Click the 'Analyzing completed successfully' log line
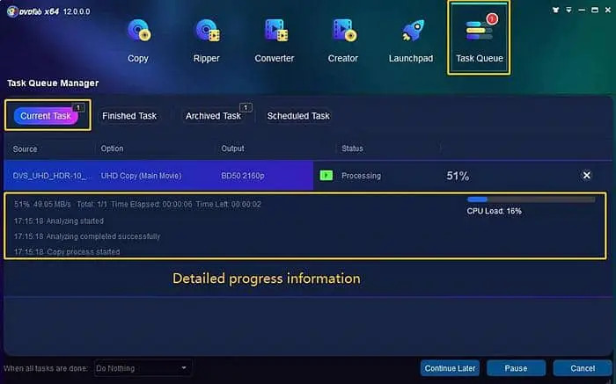616x384 pixels. (x=87, y=236)
